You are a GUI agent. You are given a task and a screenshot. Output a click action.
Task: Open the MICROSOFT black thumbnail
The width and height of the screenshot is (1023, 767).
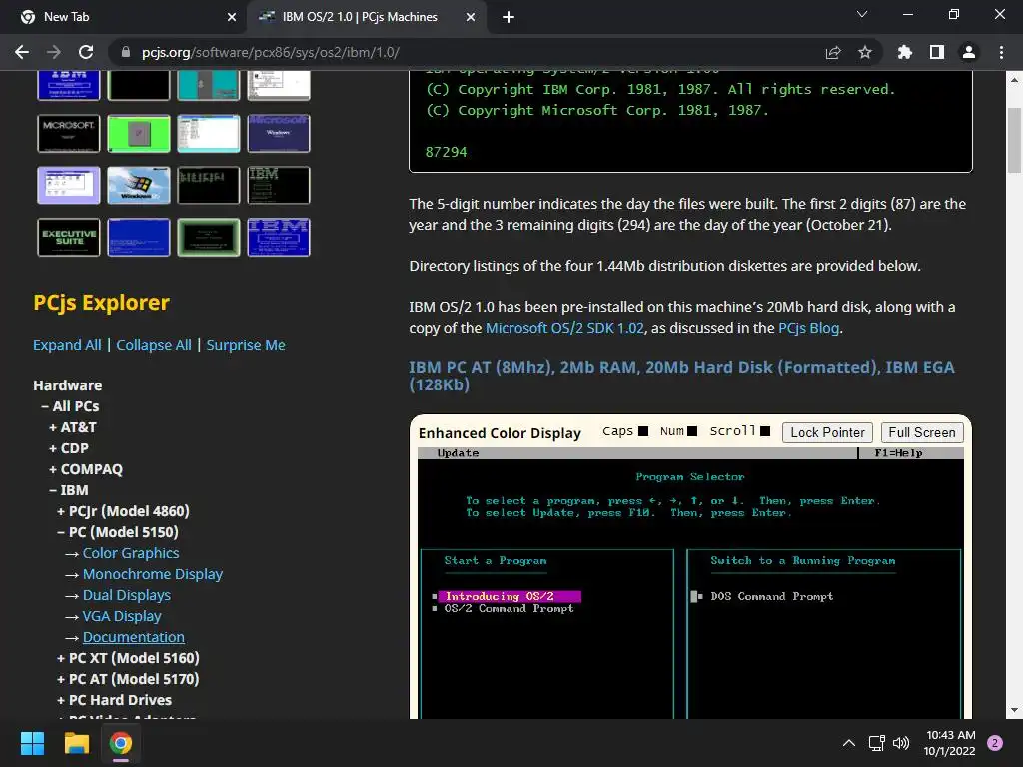69,133
